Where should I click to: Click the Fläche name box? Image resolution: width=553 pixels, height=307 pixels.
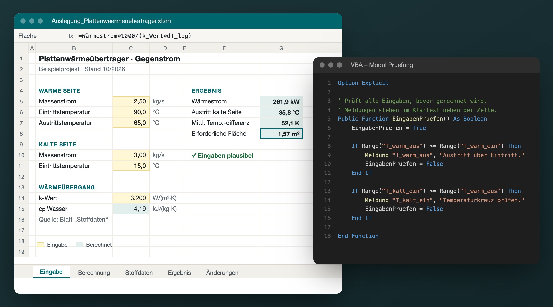[39, 36]
